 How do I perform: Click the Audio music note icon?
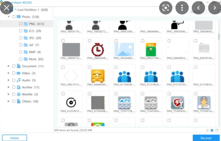tap(19, 80)
